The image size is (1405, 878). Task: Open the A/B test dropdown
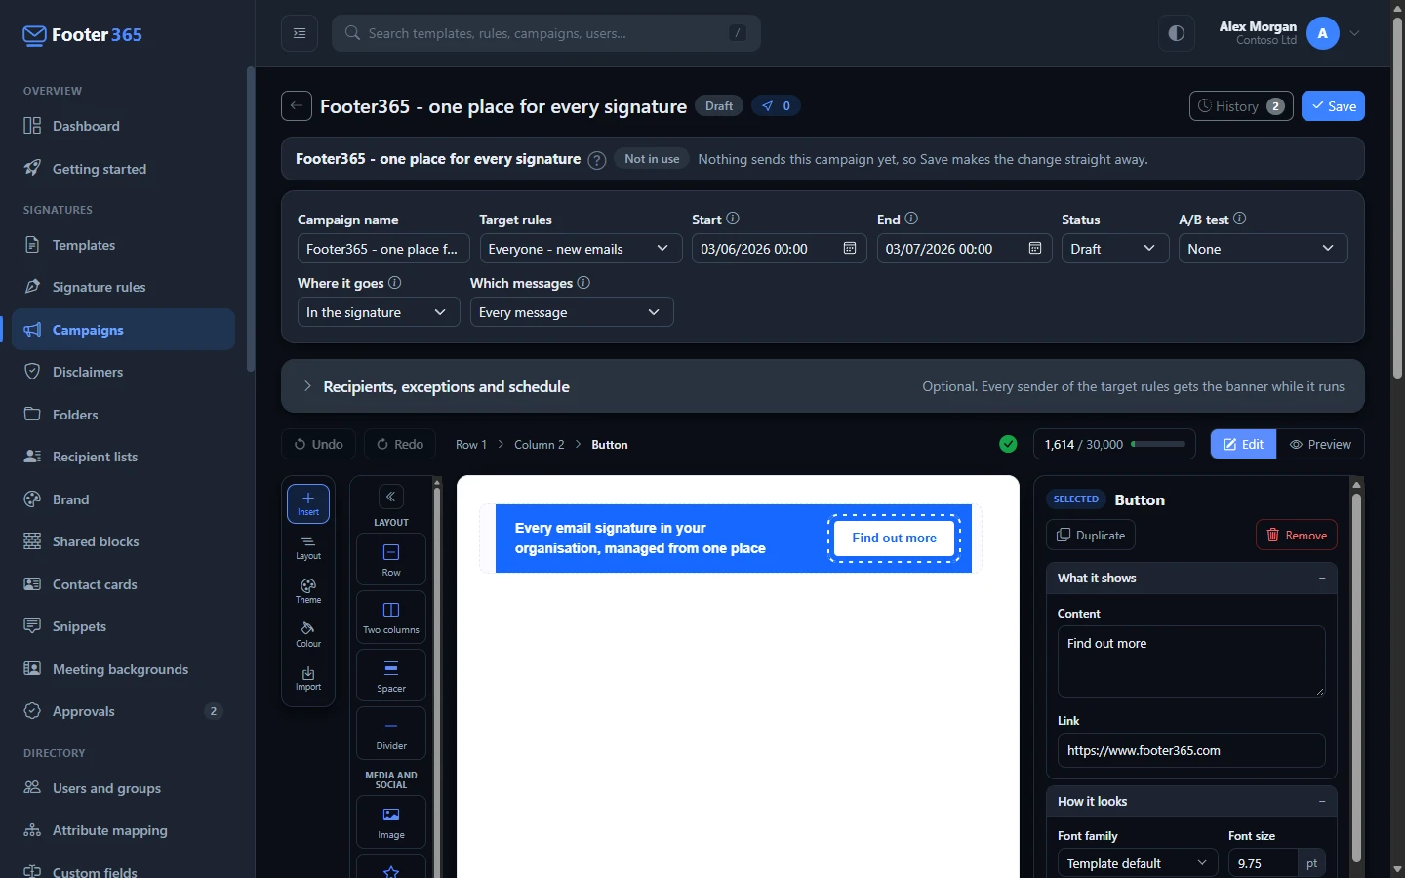[1264, 249]
